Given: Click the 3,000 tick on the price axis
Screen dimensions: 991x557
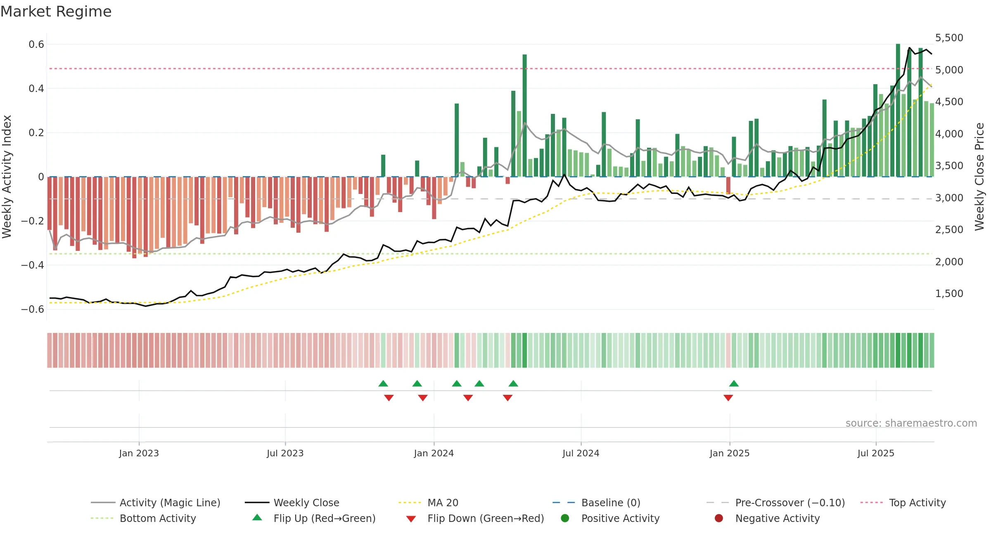Looking at the screenshot, I should [949, 198].
